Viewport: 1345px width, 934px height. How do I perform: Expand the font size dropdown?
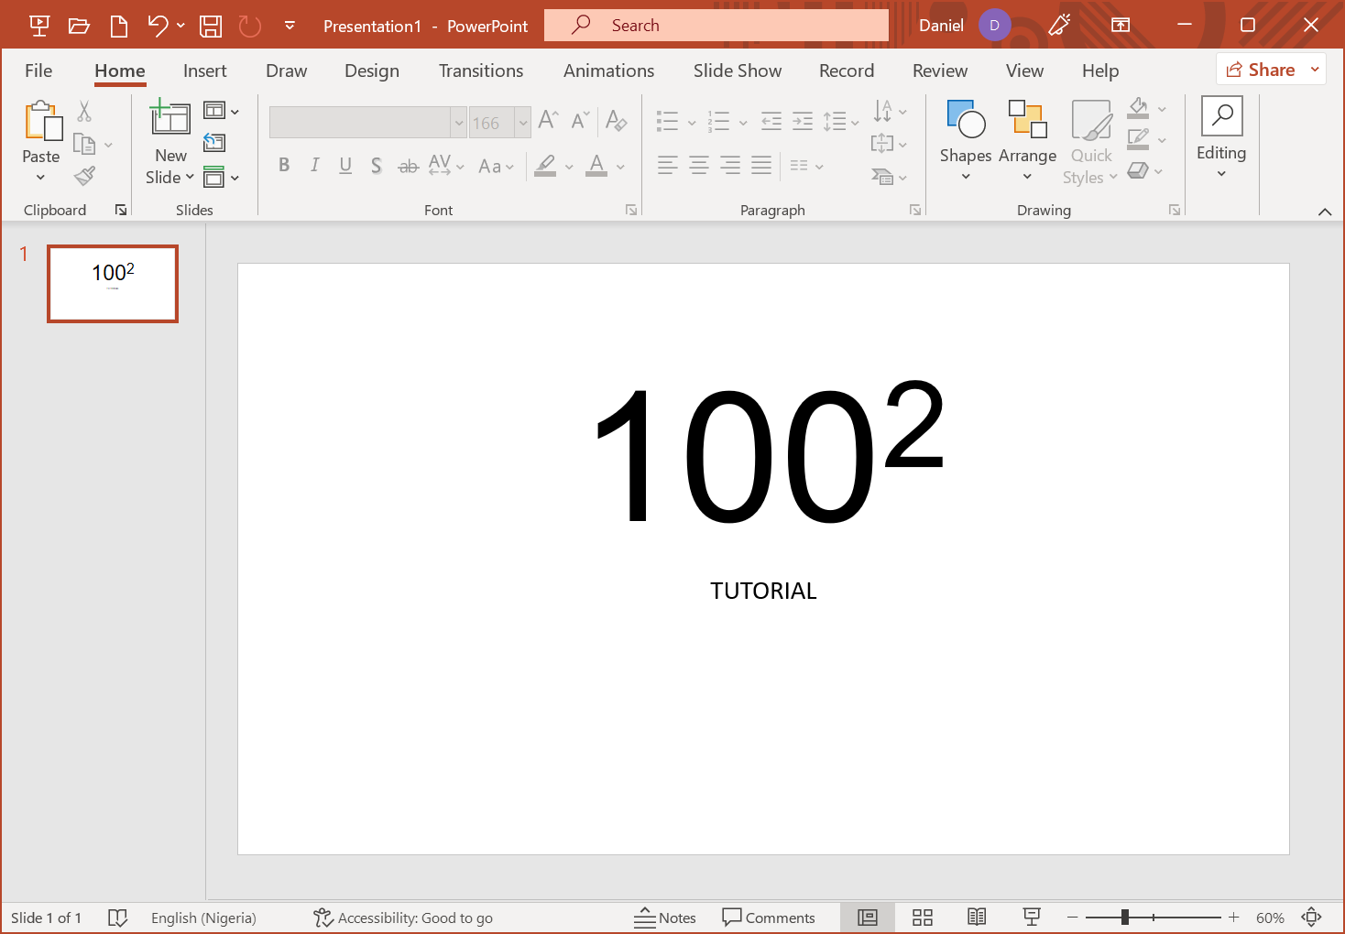[523, 123]
